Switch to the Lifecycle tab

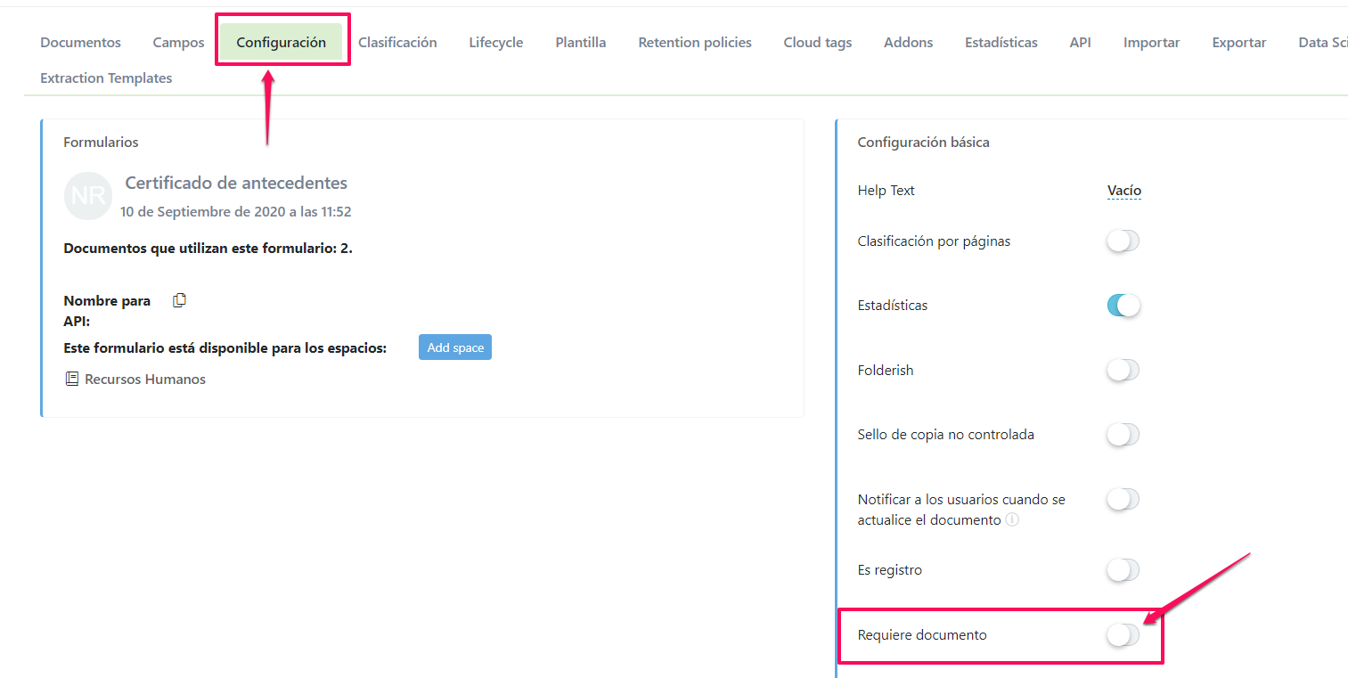(x=495, y=43)
